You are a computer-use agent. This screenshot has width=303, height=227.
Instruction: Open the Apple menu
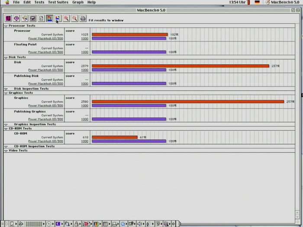[x=7, y=3]
